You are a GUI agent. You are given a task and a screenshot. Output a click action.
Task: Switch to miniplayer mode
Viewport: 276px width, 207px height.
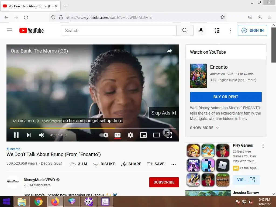coord(143,135)
